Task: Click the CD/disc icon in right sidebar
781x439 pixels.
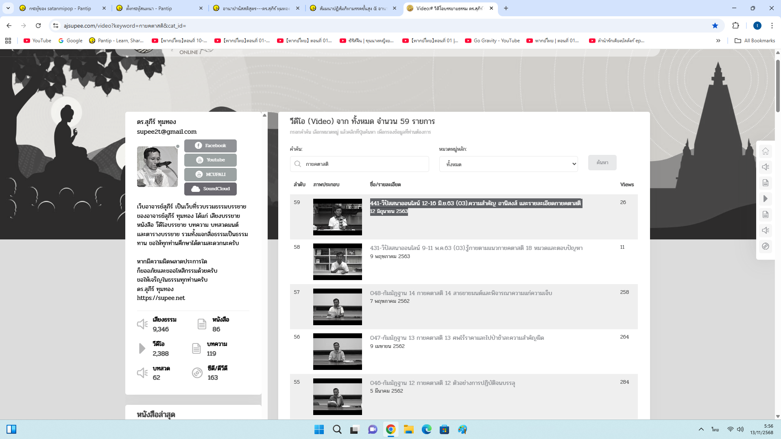Action: [x=765, y=246]
